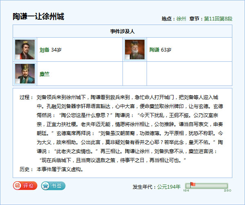Click the page title 陶谦一让徐州城
This screenshot has height=205, width=245.
(x=38, y=17)
